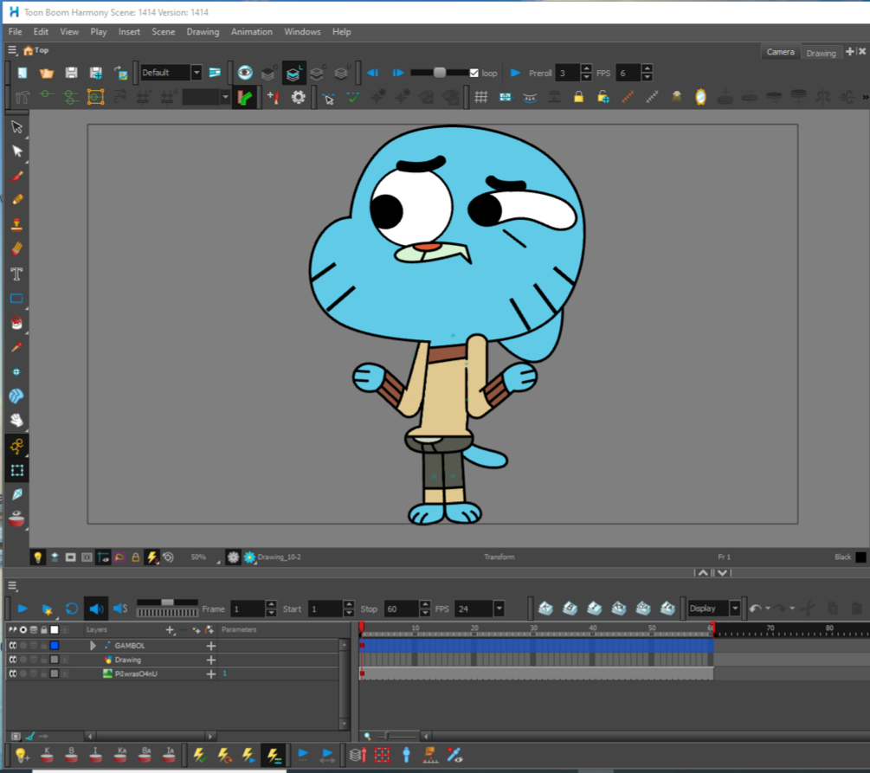This screenshot has width=870, height=773.
Task: Open the Animation menu
Action: [x=251, y=32]
